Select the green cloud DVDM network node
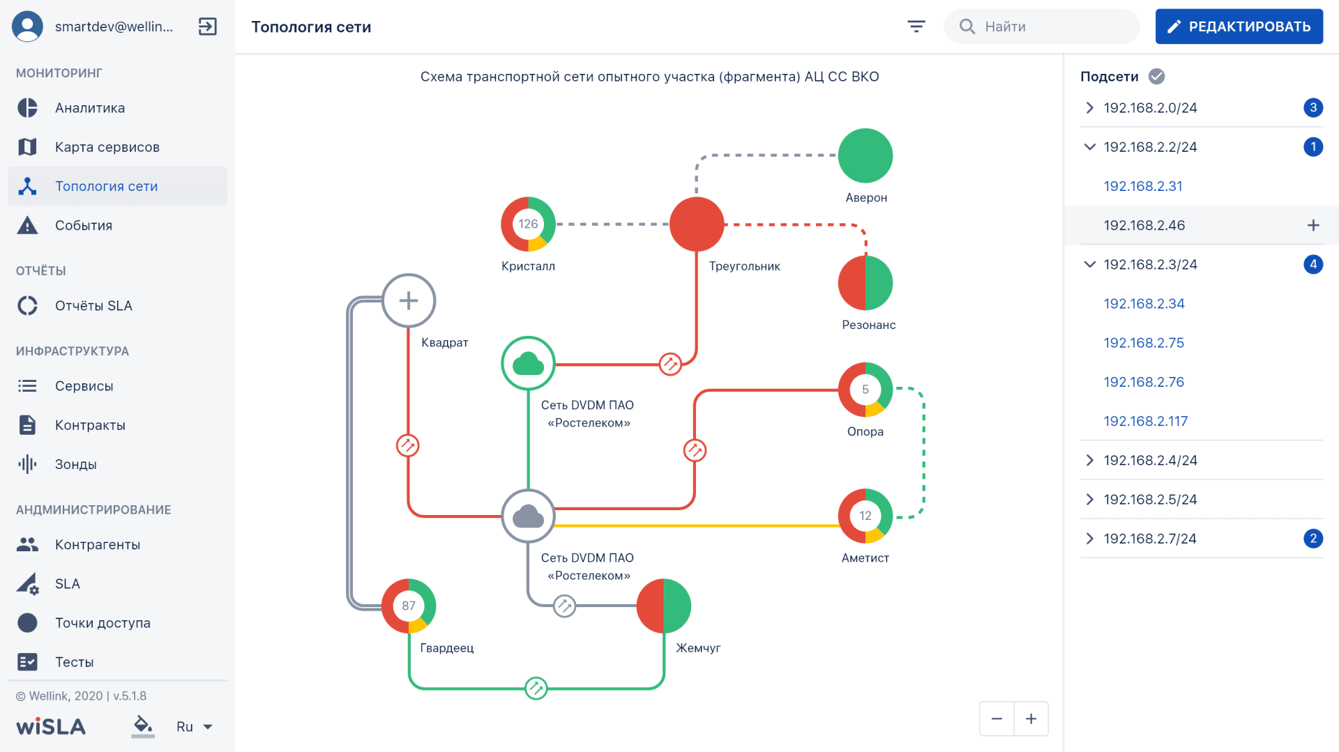 (x=528, y=363)
